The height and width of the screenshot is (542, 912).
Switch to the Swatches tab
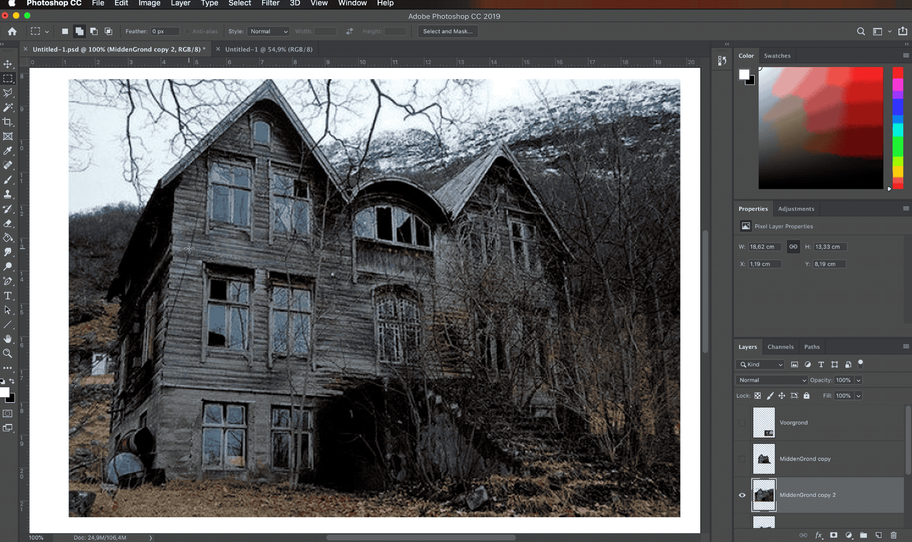(x=777, y=55)
